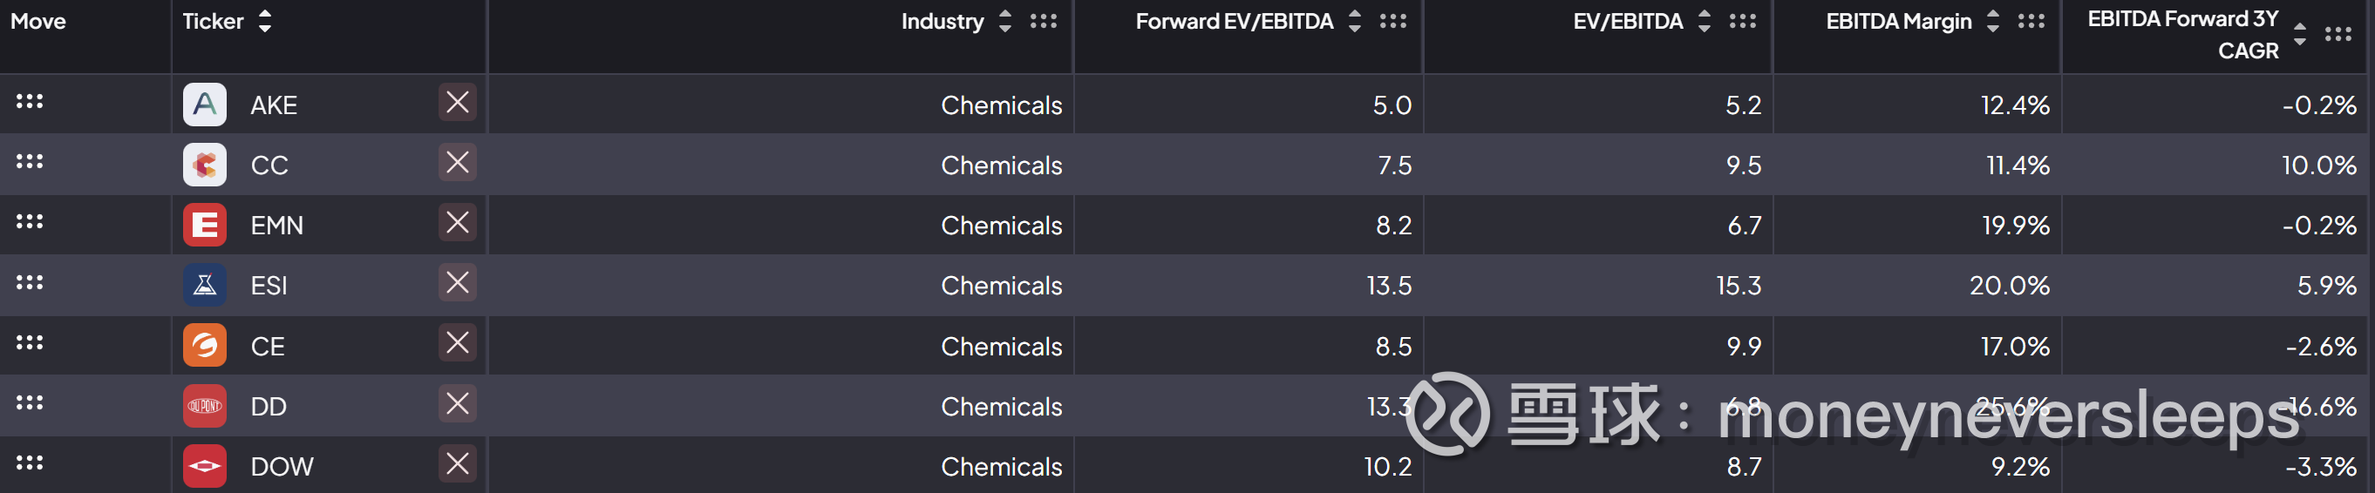
Task: Click the Chemicals industry cell for EMN
Action: point(1001,226)
